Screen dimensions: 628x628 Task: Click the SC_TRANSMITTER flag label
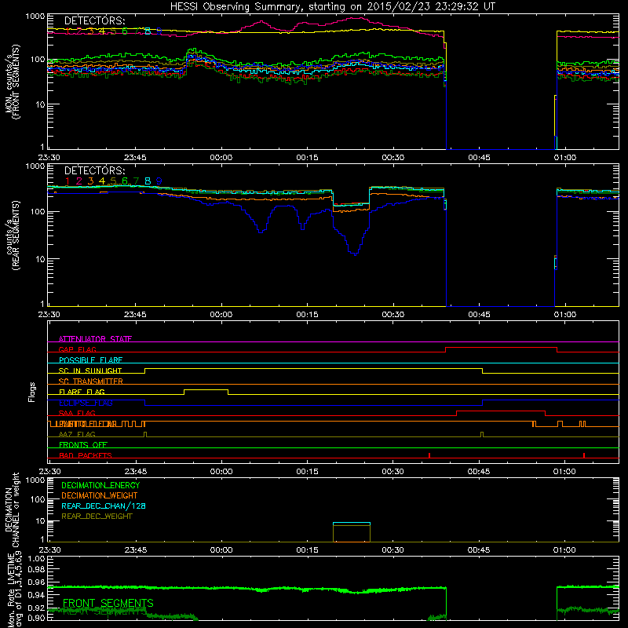click(x=91, y=381)
